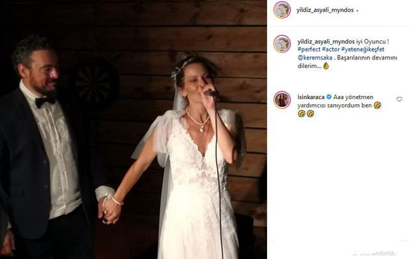The image size is (409, 259).
Task: Click the caption's yildiz_asyali_myndos avatar
Action: point(282,43)
